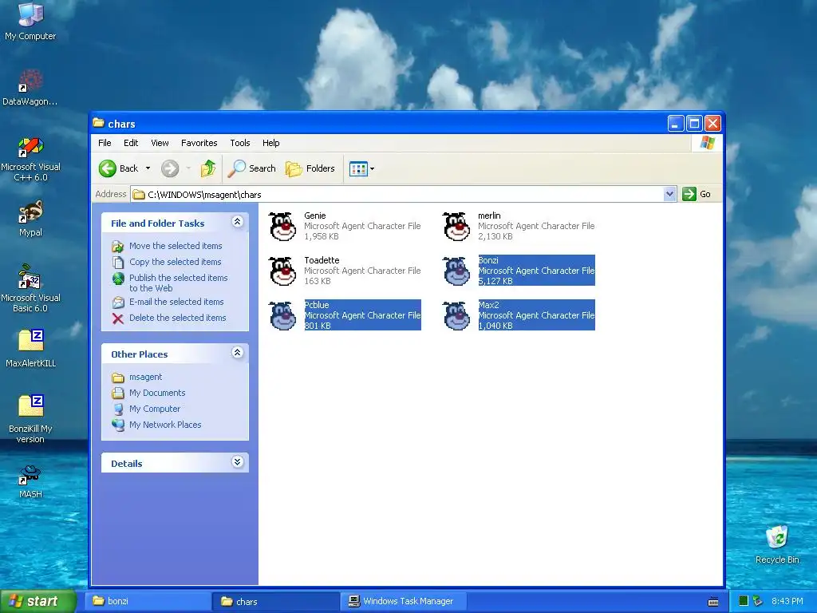Click the merlin file name text
The width and height of the screenshot is (817, 613).
pyautogui.click(x=489, y=216)
